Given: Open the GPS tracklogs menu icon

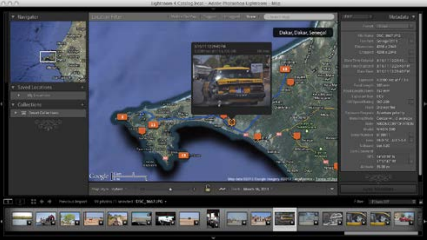Looking at the screenshot, I should (x=222, y=189).
